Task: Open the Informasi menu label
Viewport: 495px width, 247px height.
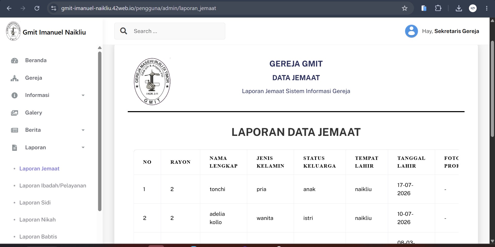Action: (x=37, y=95)
